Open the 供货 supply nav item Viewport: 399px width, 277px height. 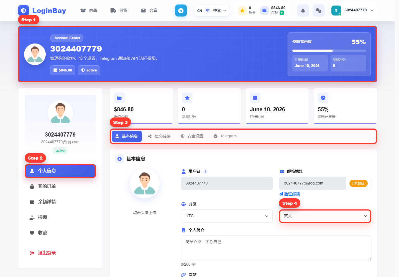coord(119,10)
